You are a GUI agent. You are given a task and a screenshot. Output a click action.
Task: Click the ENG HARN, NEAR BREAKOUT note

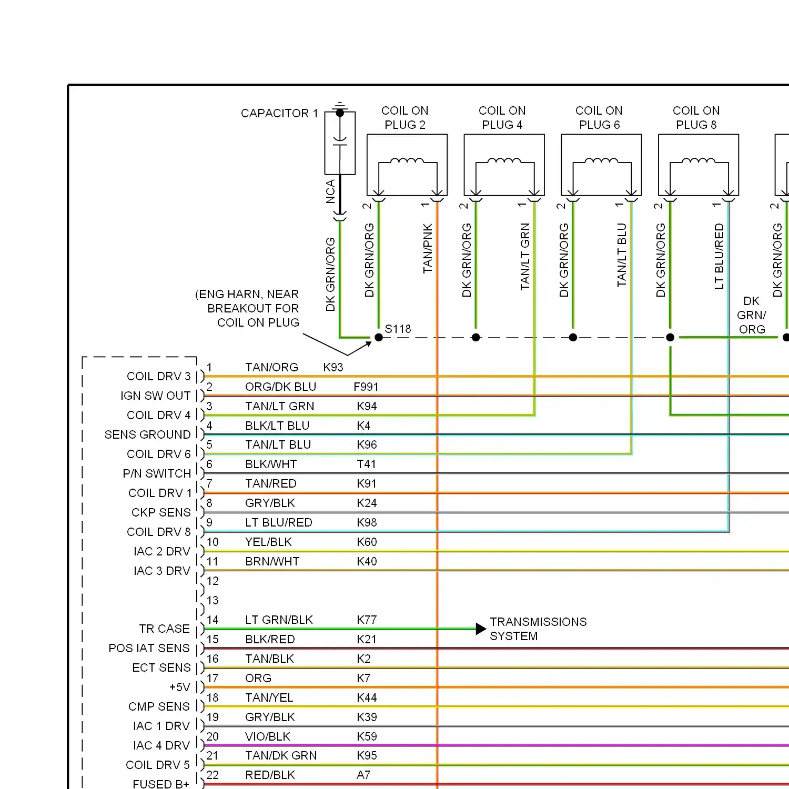pyautogui.click(x=248, y=308)
